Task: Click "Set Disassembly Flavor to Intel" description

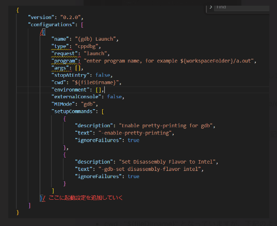Action: 167,162
